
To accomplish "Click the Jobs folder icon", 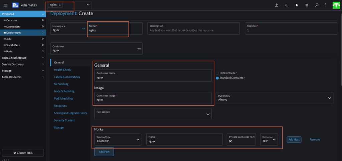I will click(5, 39).
